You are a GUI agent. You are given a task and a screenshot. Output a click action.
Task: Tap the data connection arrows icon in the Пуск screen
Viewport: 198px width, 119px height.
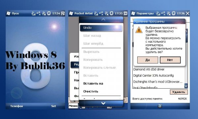pyautogui.click(x=39, y=13)
